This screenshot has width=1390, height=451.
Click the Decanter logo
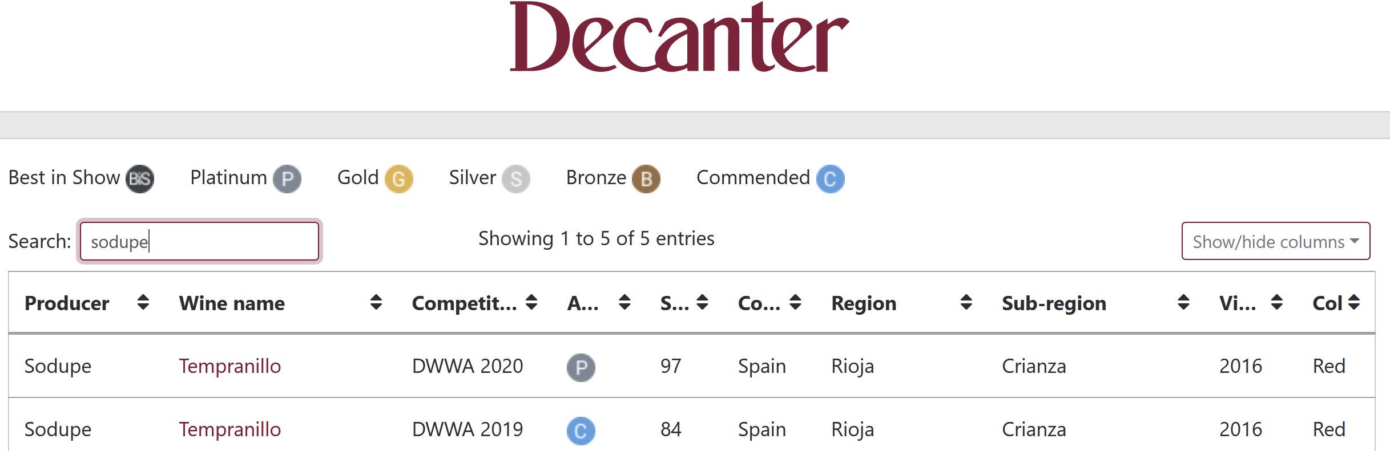(679, 38)
